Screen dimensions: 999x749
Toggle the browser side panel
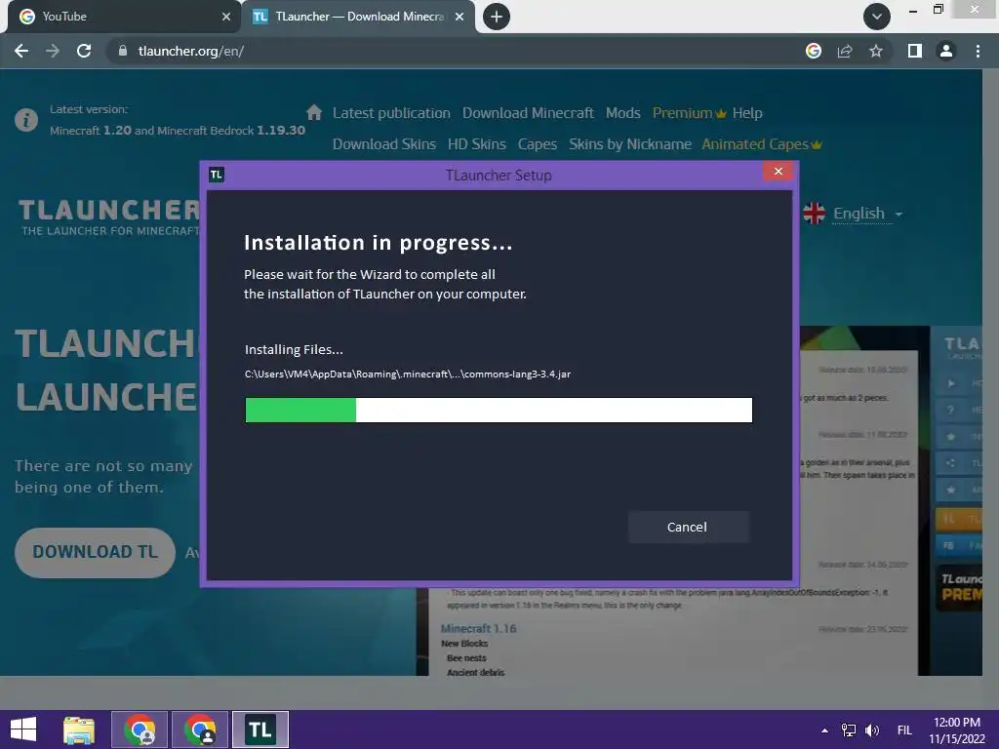click(915, 51)
